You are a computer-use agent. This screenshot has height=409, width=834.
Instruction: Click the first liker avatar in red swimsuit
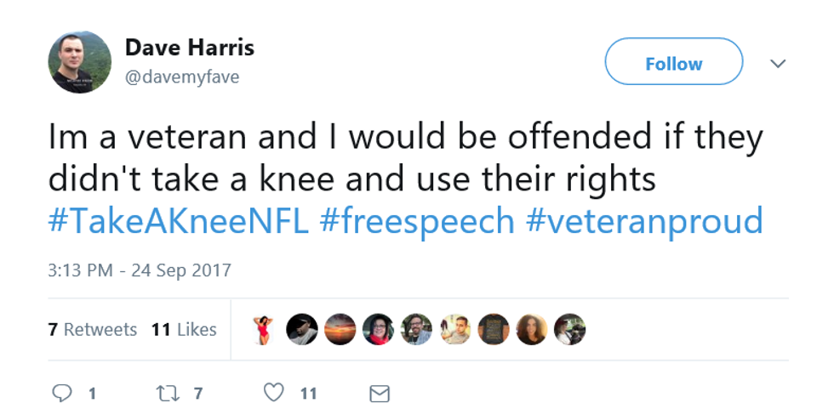coord(264,329)
